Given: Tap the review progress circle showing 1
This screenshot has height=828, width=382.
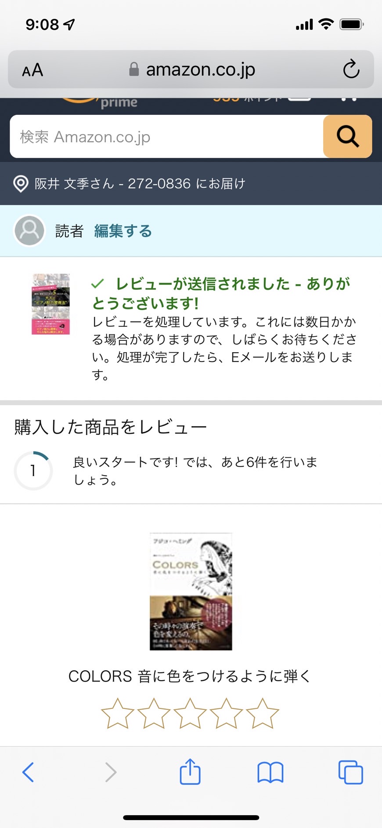Looking at the screenshot, I should coord(33,471).
